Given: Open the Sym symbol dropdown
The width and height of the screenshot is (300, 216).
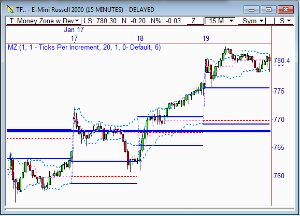Looking at the screenshot, I should [252, 21].
